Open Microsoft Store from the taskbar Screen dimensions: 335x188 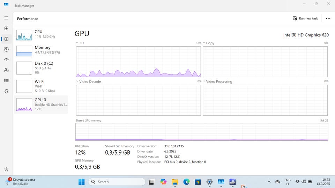[x=198, y=182]
